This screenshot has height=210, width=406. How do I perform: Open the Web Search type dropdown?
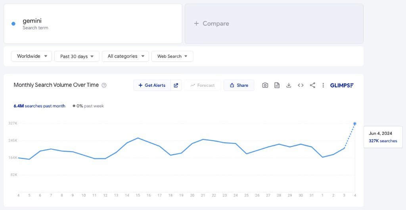(x=172, y=56)
